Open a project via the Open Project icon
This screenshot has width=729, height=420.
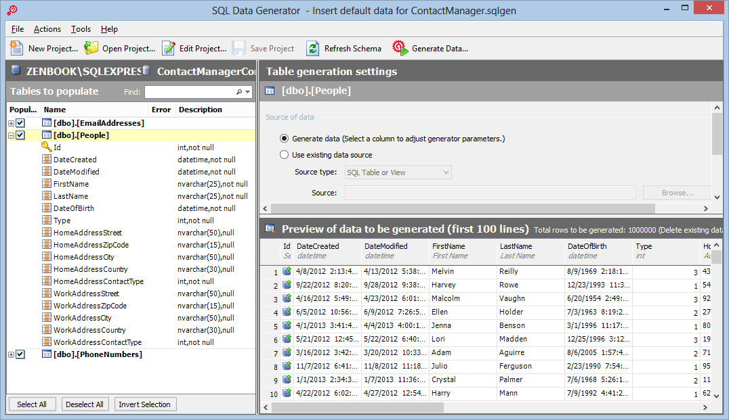91,48
